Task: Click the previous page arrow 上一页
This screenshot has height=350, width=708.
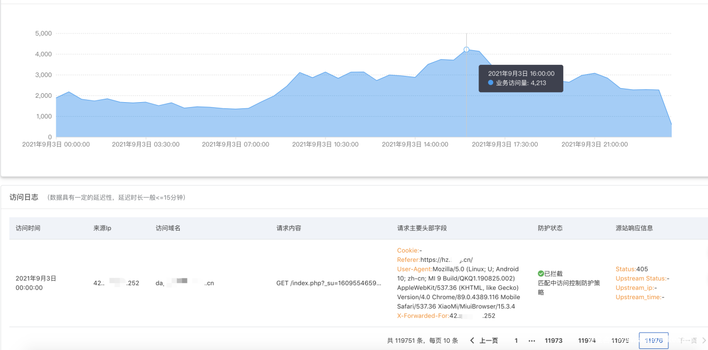Action: (484, 341)
